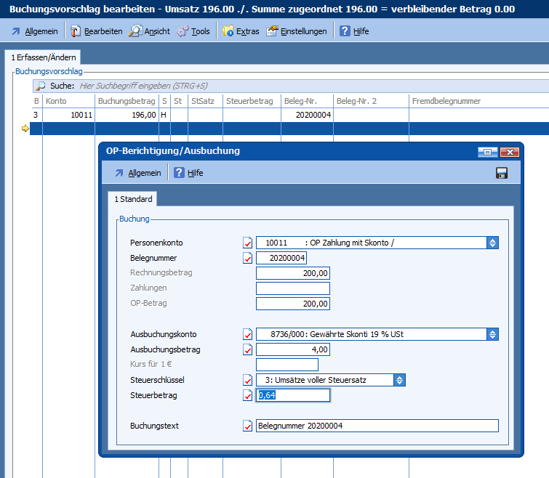Click the Belegnummer input field
The image size is (549, 478).
click(x=282, y=258)
